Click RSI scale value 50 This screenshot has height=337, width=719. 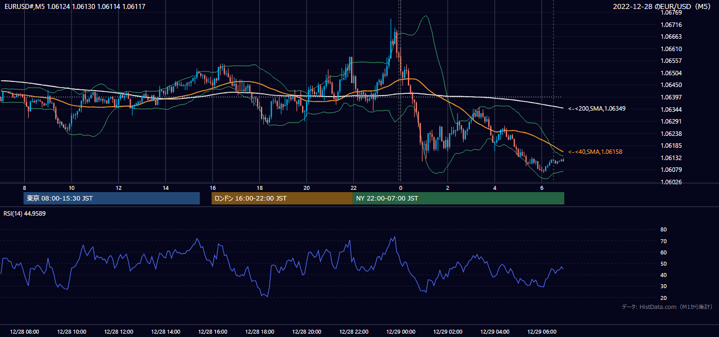pos(663,263)
